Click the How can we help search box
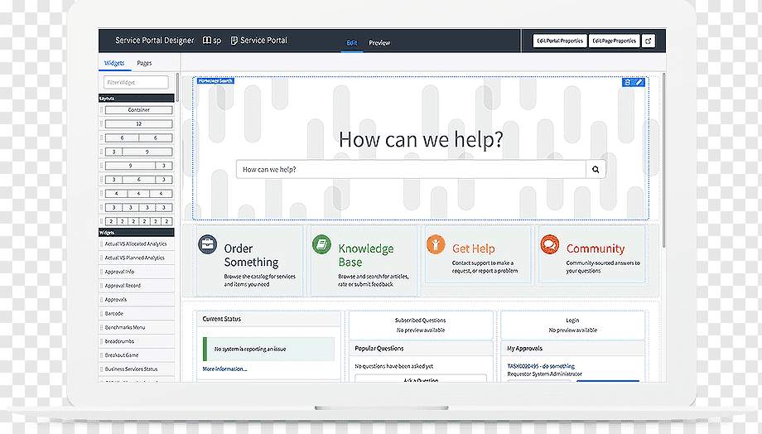Viewport: 762px width, 434px height. coord(411,169)
